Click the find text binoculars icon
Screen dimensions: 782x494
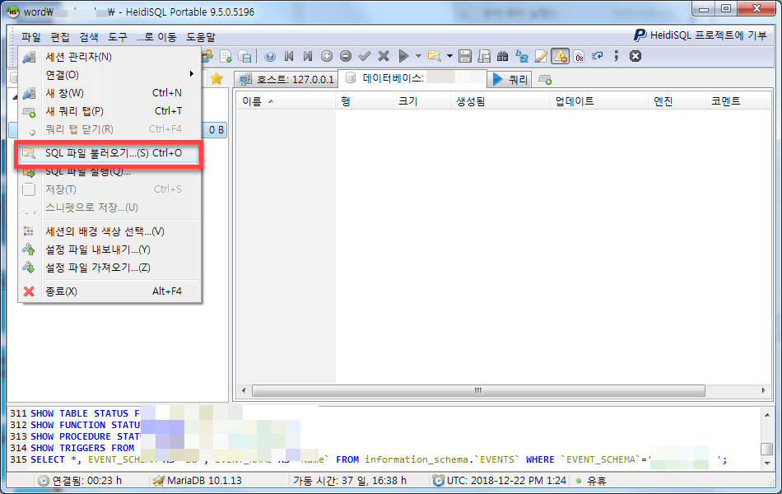503,56
